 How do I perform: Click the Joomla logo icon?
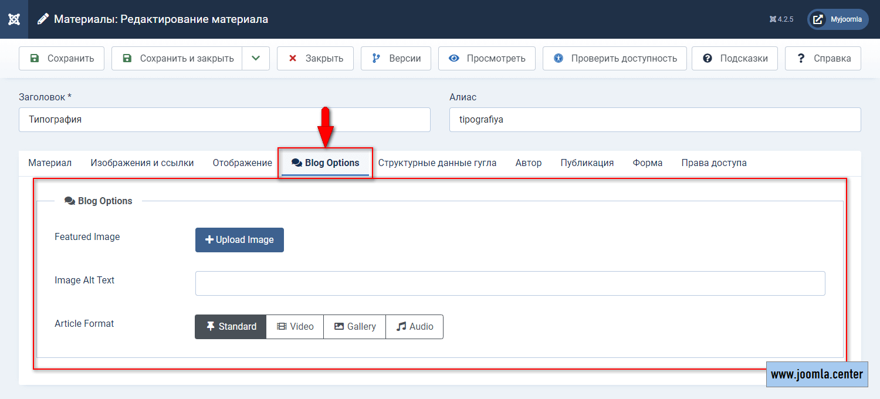[14, 19]
